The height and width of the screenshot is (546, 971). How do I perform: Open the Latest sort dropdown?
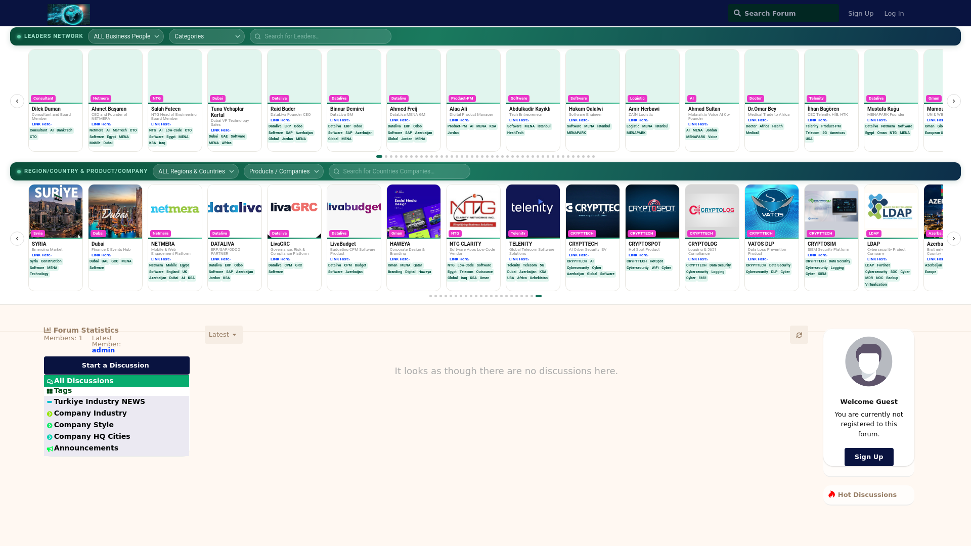click(224, 335)
